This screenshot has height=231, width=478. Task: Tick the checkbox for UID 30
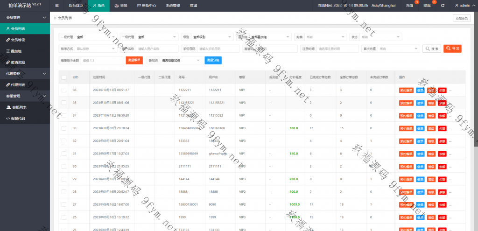pyautogui.click(x=63, y=167)
